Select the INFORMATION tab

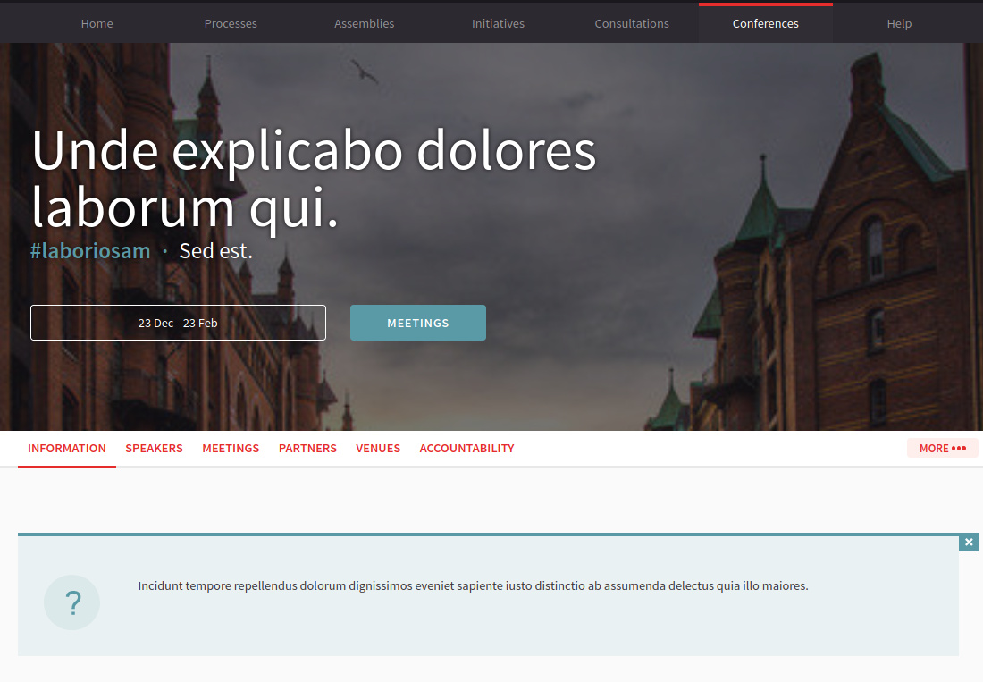67,449
